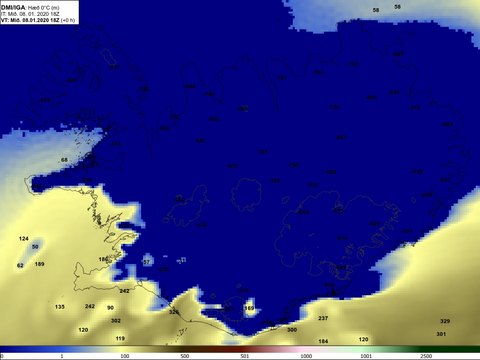The image size is (480, 360).
Task: Click the 1000 label on the color scale
Action: (306, 356)
